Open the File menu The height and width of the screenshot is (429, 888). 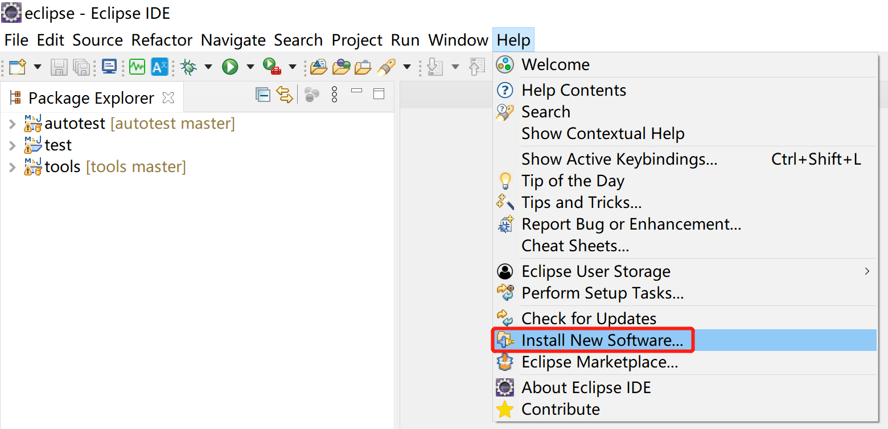(16, 40)
